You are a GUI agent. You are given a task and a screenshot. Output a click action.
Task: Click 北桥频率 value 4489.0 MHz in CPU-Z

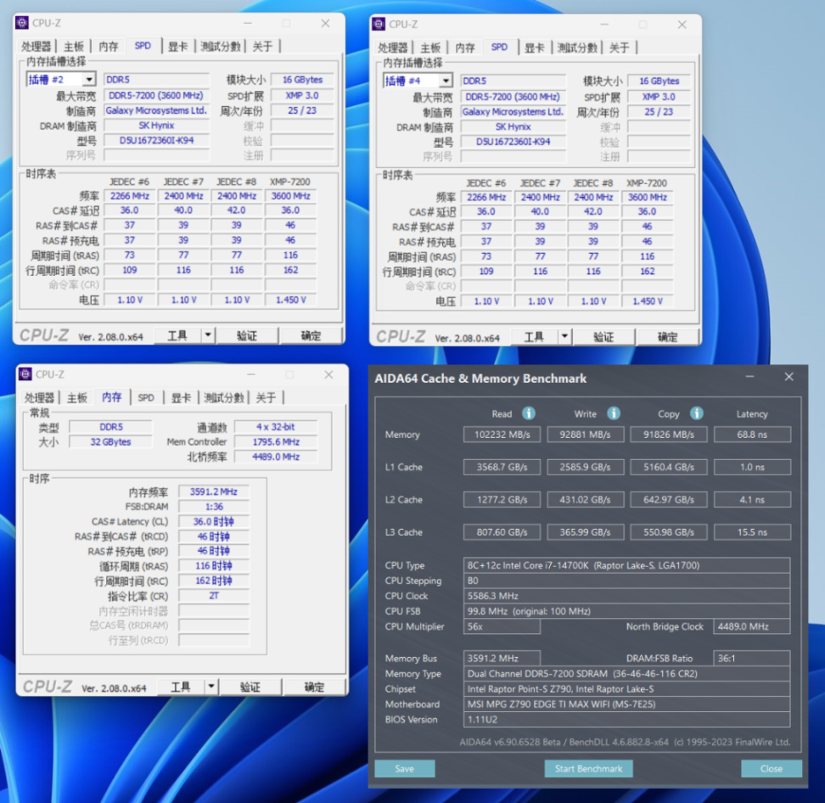276,457
